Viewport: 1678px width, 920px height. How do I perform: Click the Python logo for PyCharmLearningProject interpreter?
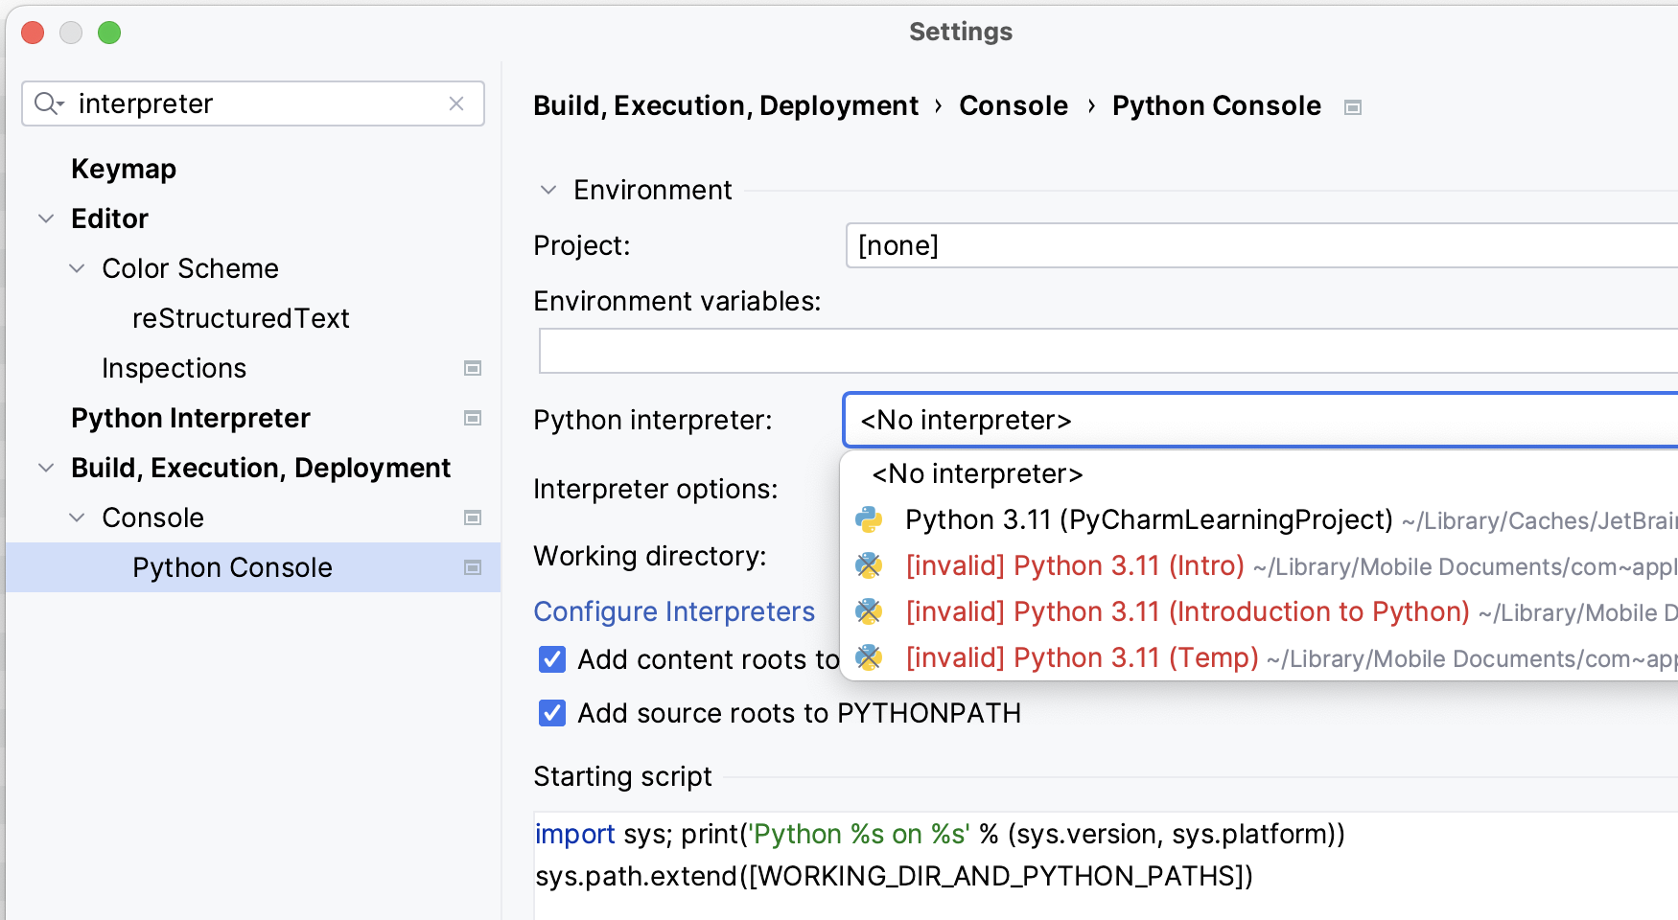point(870,519)
